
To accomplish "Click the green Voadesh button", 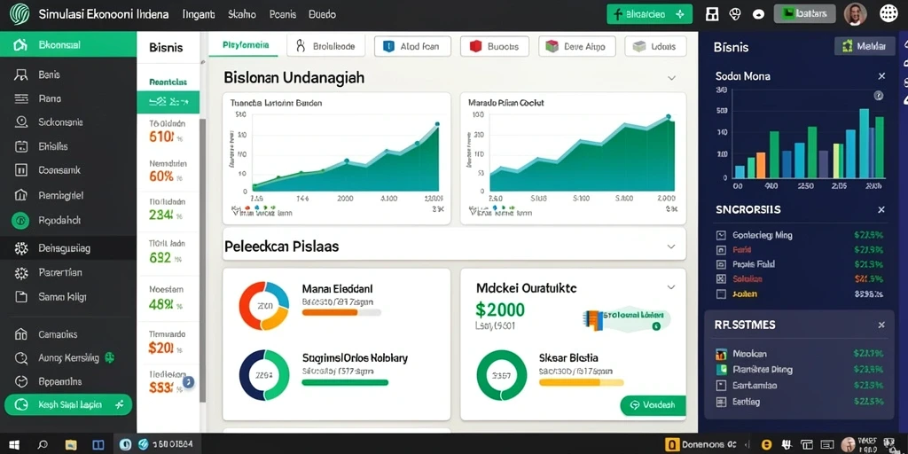I will 653,405.
